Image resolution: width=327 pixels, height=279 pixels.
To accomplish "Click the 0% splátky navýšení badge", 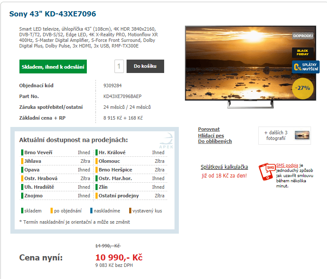I will click(306, 67).
